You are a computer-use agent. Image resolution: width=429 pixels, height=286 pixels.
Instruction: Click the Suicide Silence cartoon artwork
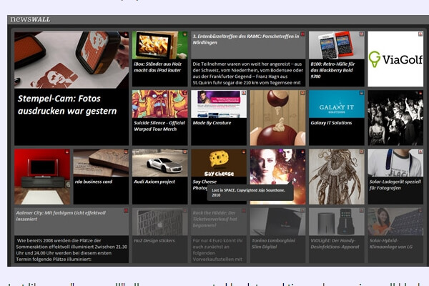[x=159, y=104]
